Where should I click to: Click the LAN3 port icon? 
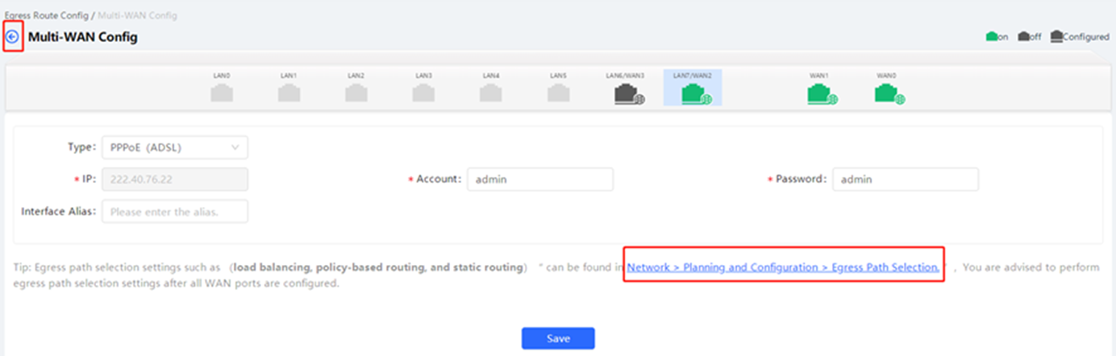coord(423,93)
